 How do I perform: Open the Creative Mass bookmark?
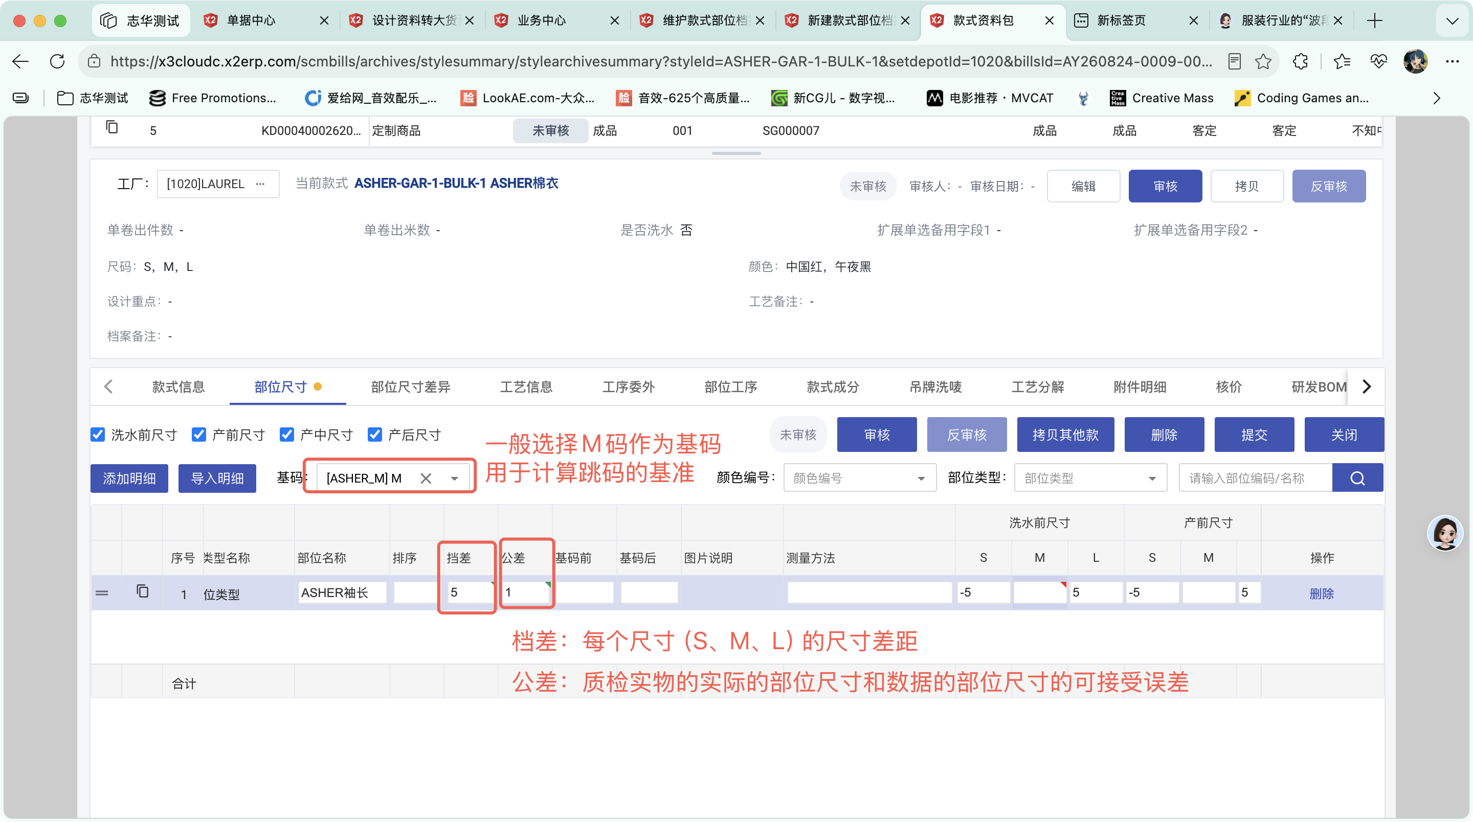tap(1162, 98)
